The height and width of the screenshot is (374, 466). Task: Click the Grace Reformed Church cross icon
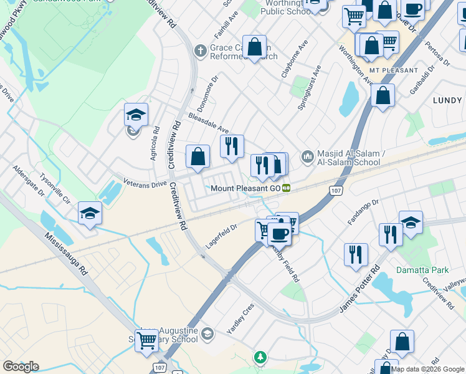click(201, 51)
